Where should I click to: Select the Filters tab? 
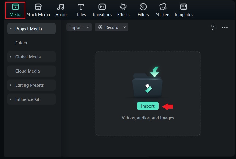pos(143,10)
